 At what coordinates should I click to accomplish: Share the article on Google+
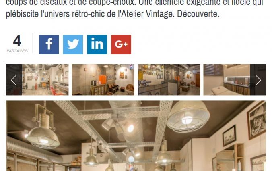[x=121, y=44]
